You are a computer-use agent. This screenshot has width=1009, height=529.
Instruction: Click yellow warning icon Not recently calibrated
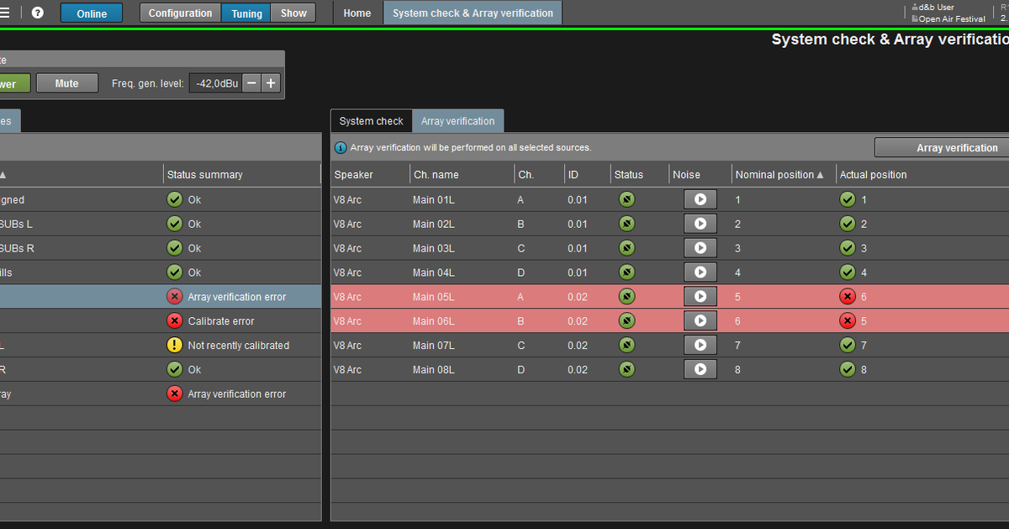click(175, 345)
